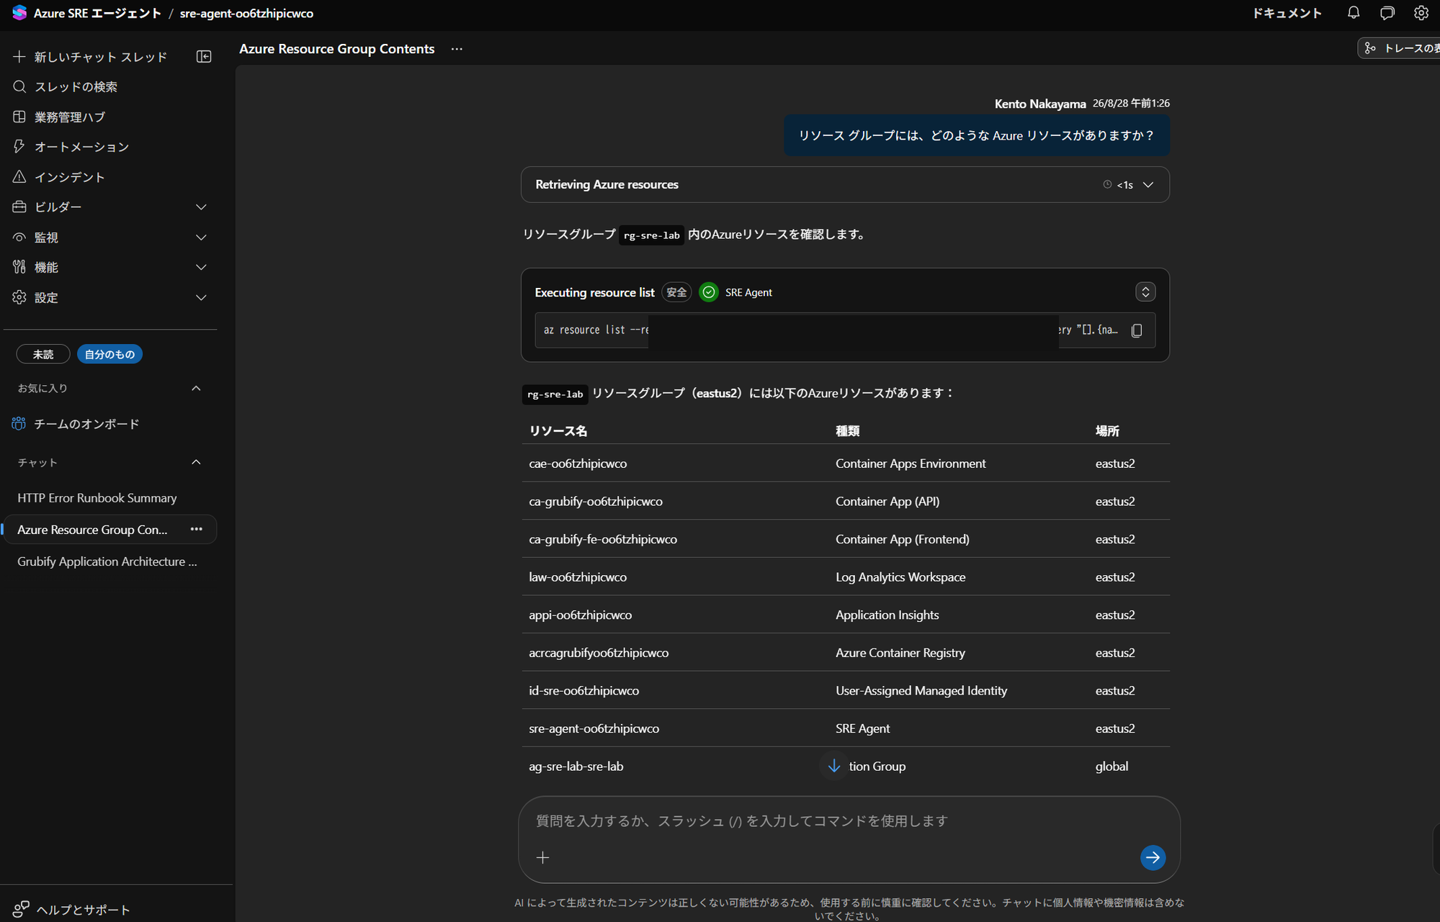Click the チームのオンボード team icon
This screenshot has width=1440, height=922.
click(x=19, y=424)
